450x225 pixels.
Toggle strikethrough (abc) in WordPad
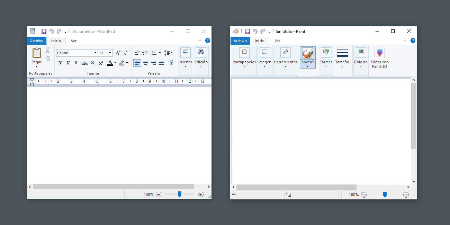tap(85, 63)
